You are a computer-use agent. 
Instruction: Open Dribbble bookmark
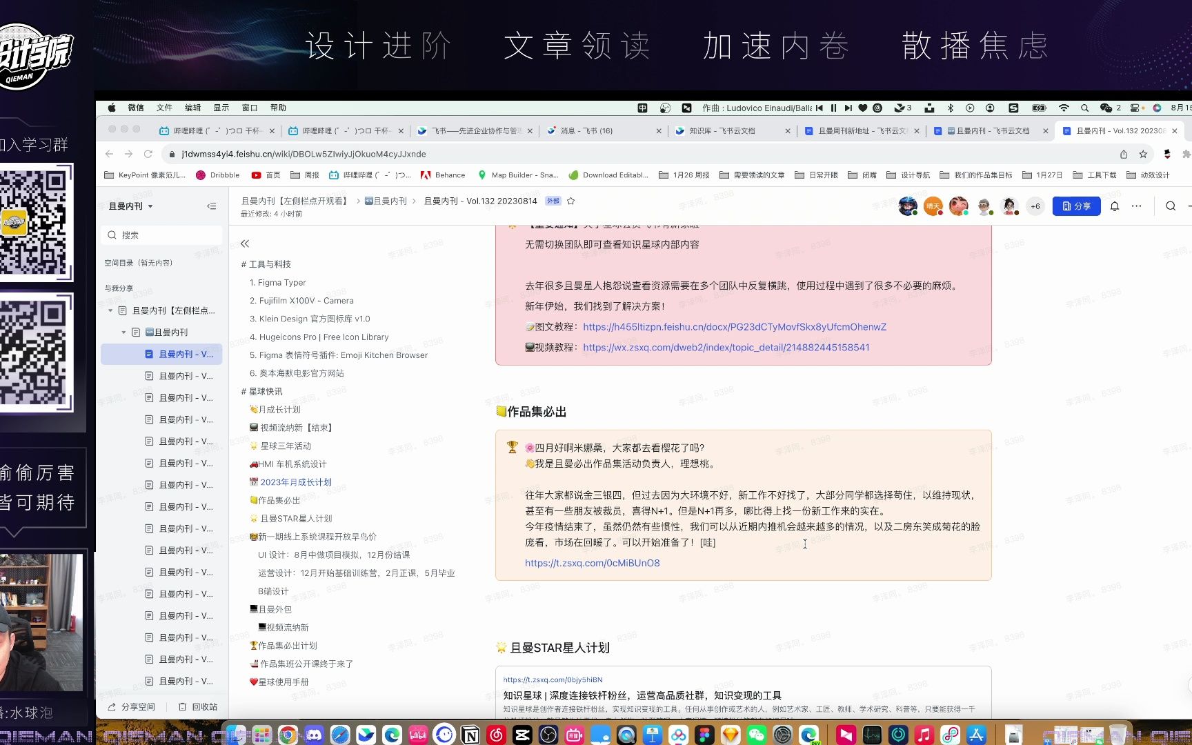[217, 175]
